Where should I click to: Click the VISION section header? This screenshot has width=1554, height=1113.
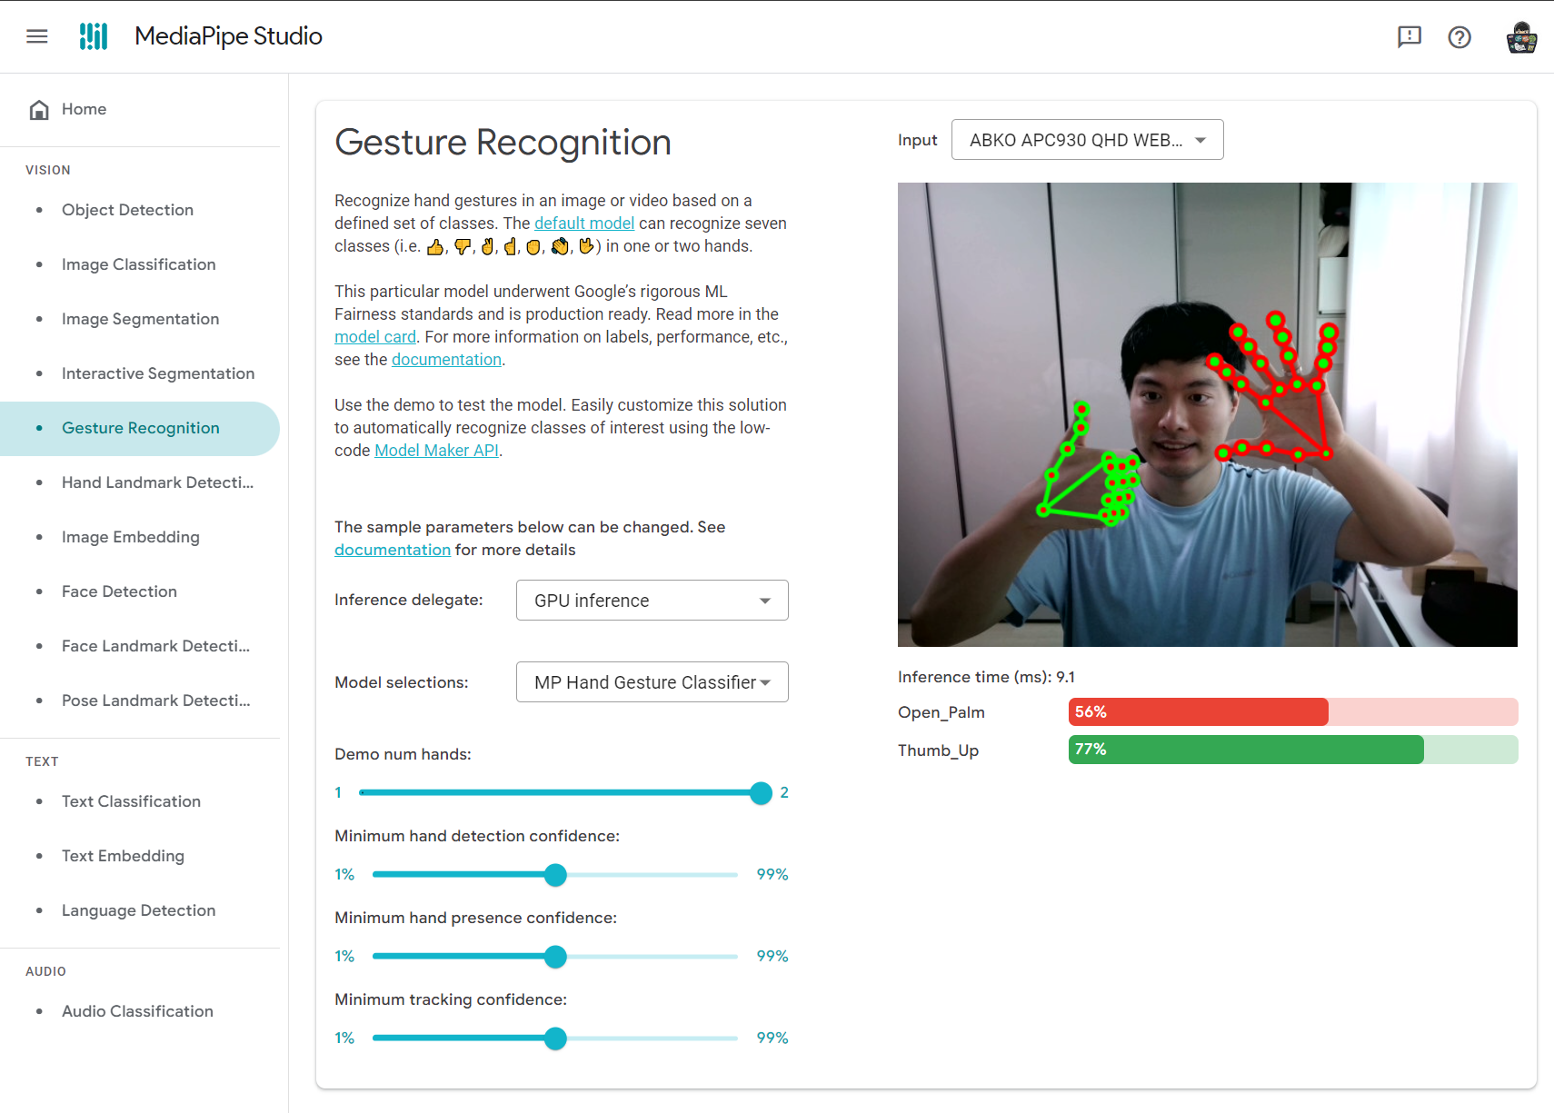[48, 170]
